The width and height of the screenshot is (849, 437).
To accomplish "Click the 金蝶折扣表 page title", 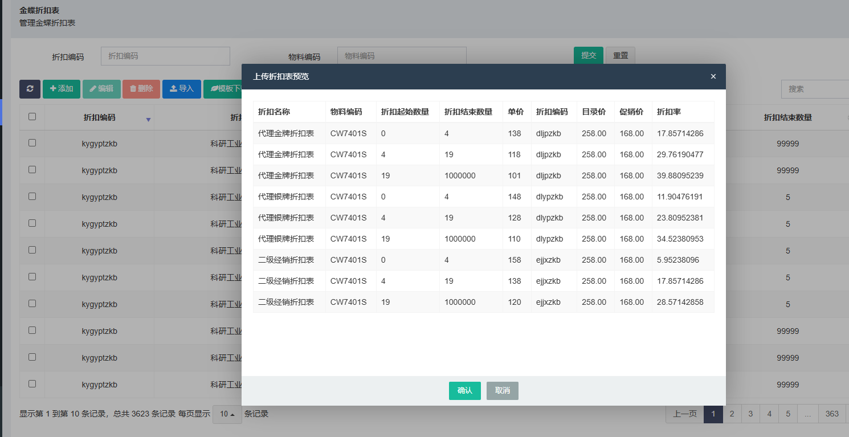I will [x=39, y=10].
